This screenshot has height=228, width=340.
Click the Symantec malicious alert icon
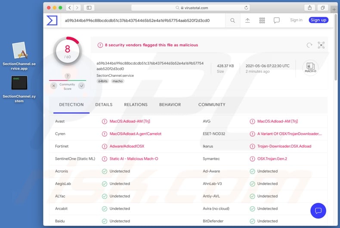coord(252,159)
